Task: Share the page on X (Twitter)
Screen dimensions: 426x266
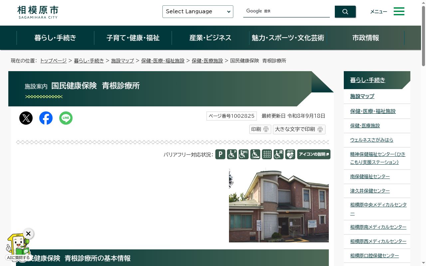Action: click(26, 118)
